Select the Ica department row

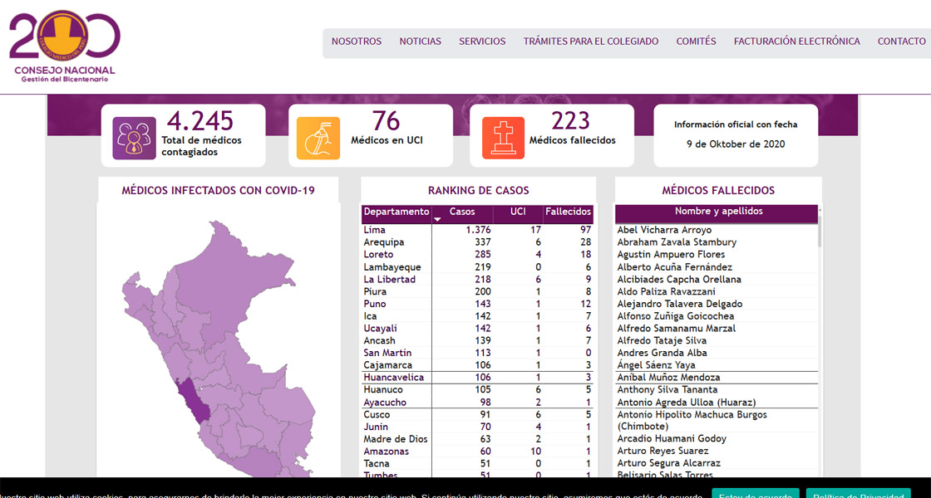click(x=477, y=316)
